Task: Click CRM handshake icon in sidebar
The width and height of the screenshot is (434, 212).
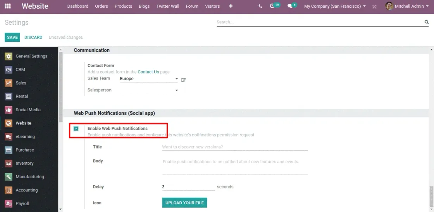Action: coord(9,69)
